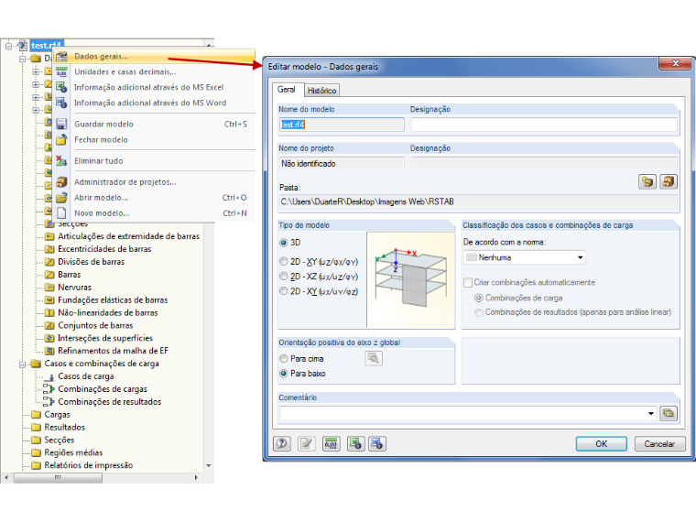Click the Refinamentos da malha de EF icon
The width and height of the screenshot is (696, 522).
(49, 351)
